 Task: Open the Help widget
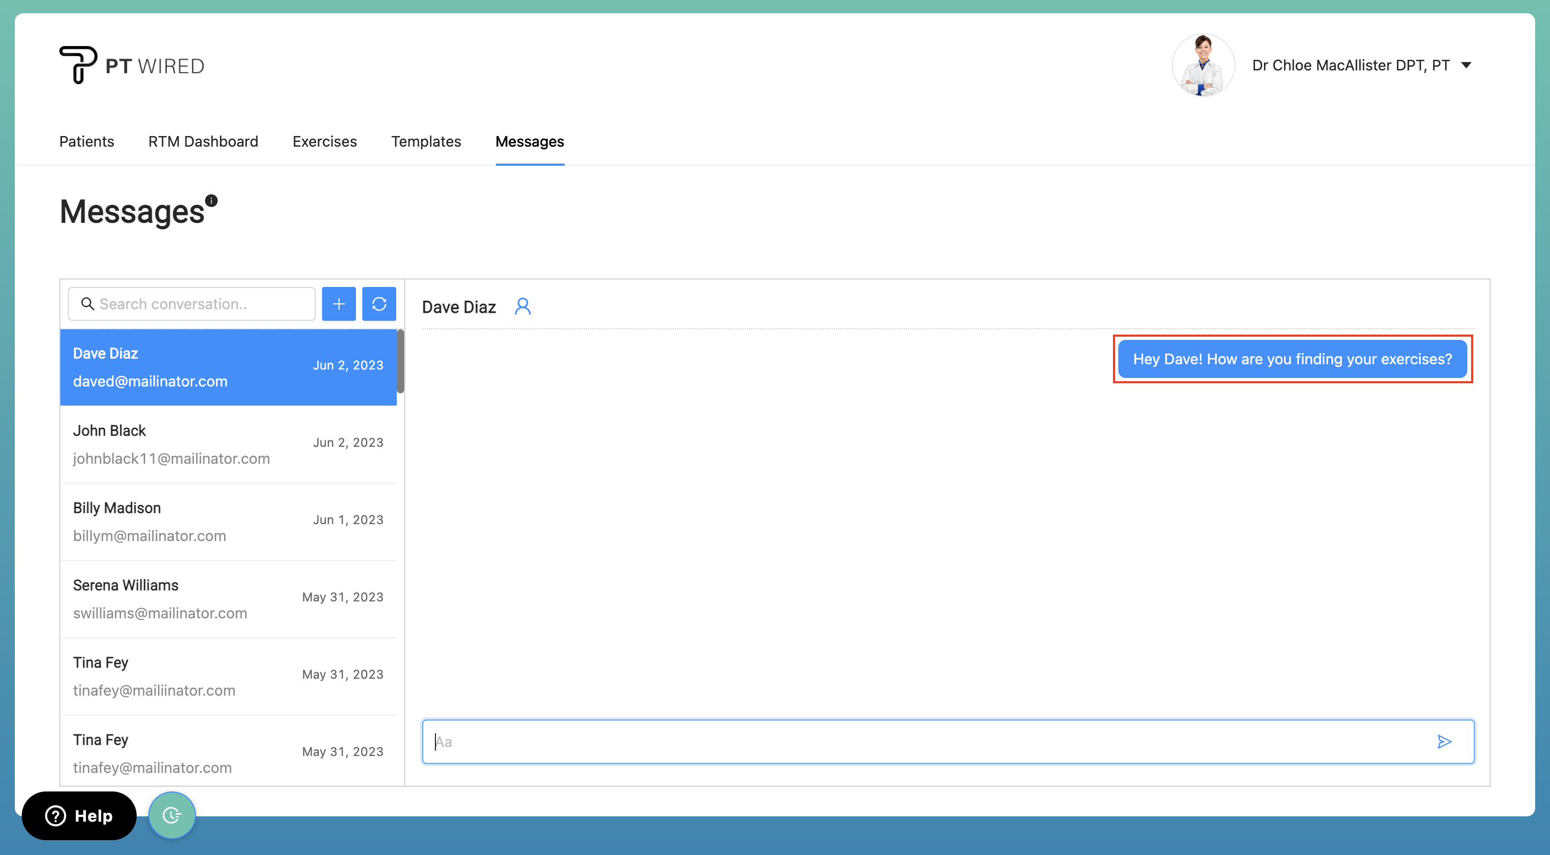[x=79, y=816]
